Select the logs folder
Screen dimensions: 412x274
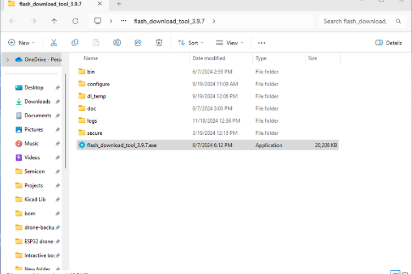pyautogui.click(x=92, y=121)
